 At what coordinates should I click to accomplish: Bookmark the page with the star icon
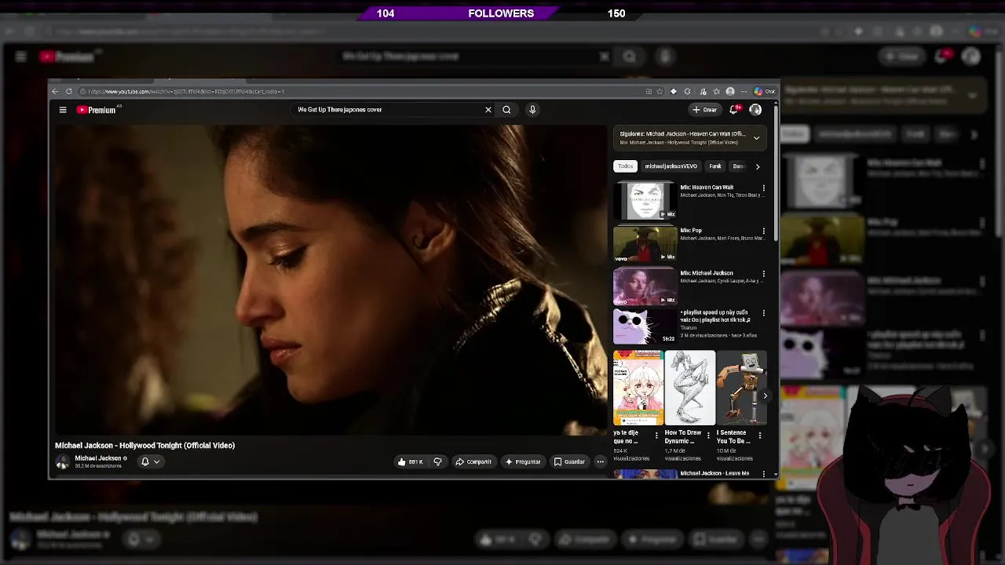[660, 92]
